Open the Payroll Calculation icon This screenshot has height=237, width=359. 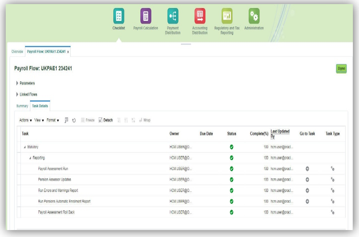click(146, 16)
